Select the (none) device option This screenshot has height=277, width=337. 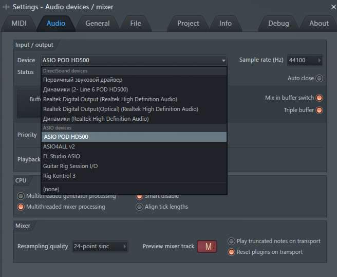pyautogui.click(x=52, y=189)
